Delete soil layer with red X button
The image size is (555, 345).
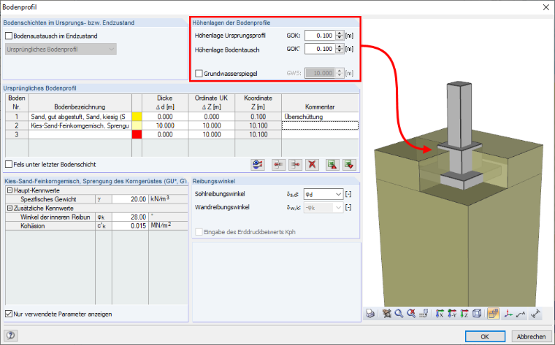tap(312, 165)
